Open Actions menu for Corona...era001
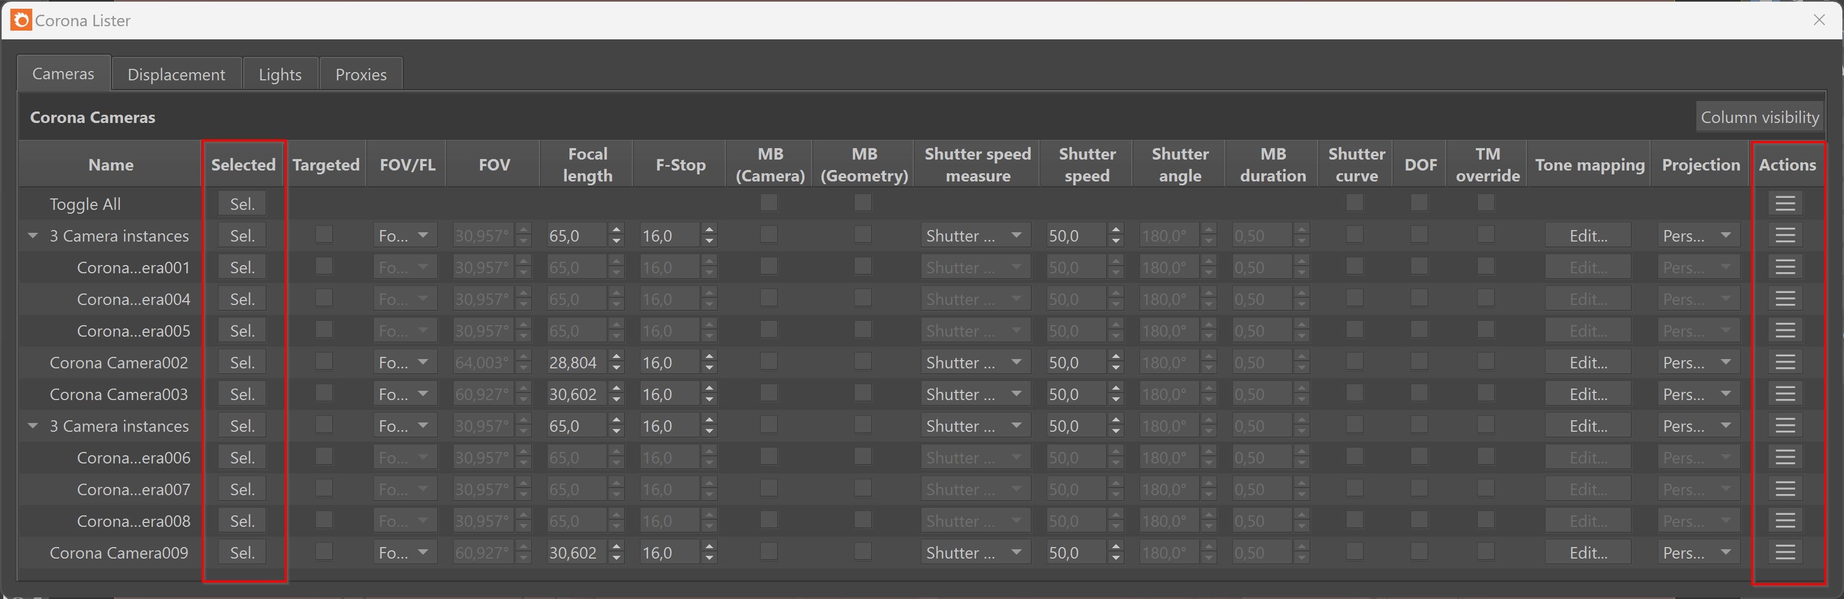Image resolution: width=1844 pixels, height=599 pixels. (1784, 267)
